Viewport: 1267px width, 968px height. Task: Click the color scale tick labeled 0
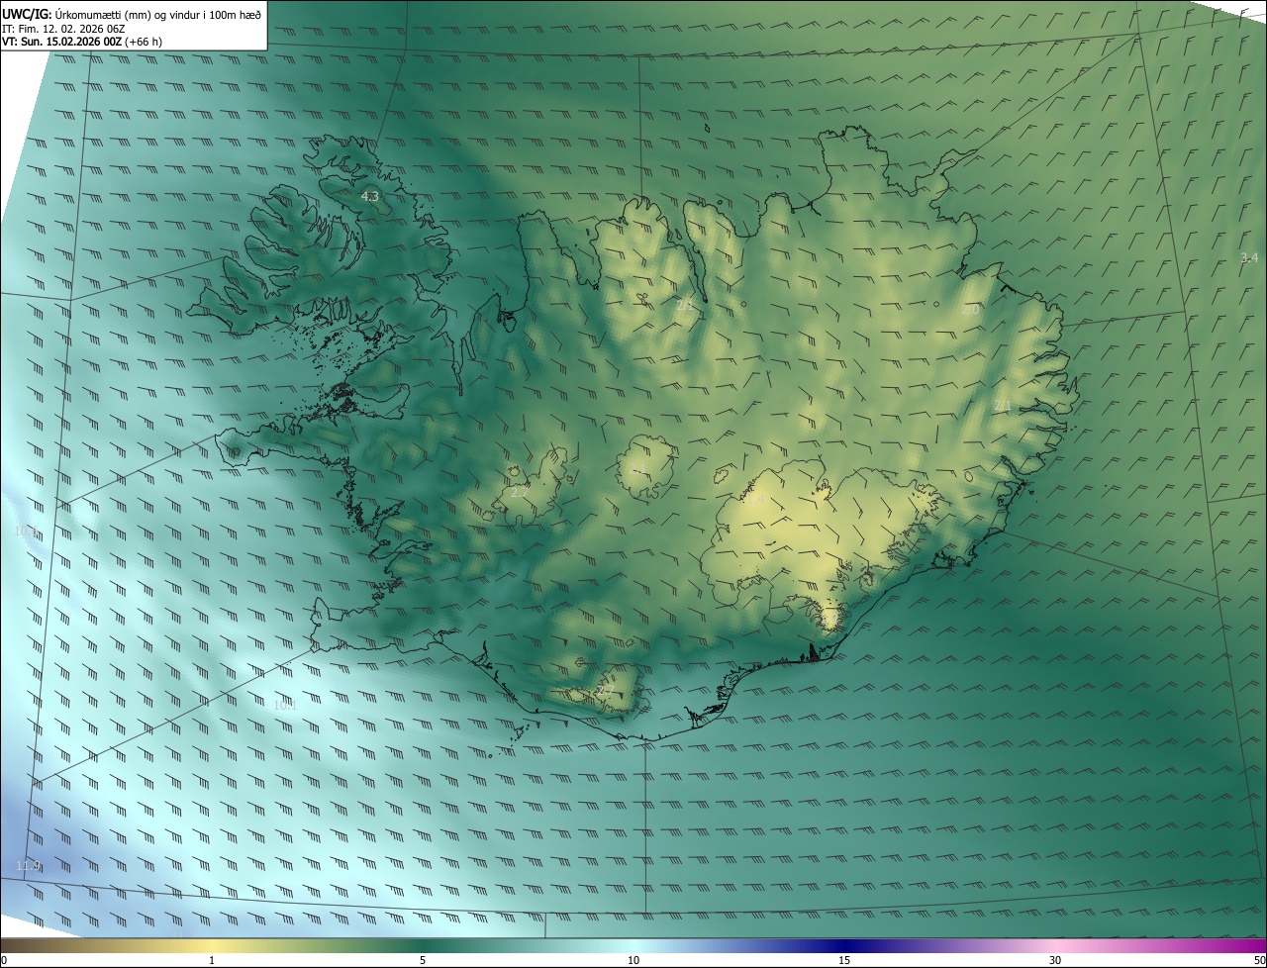click(x=4, y=960)
